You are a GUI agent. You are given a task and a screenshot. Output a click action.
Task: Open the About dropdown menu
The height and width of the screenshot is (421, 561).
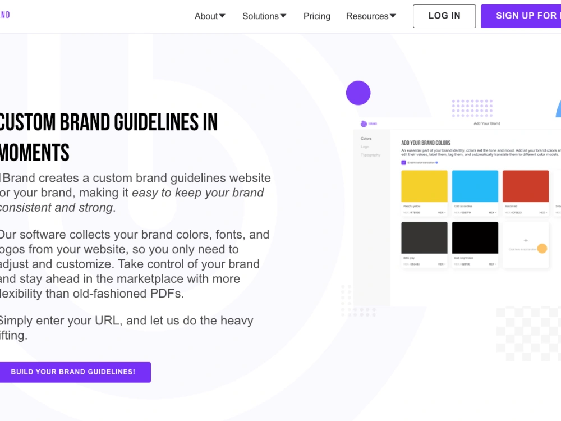click(x=210, y=16)
